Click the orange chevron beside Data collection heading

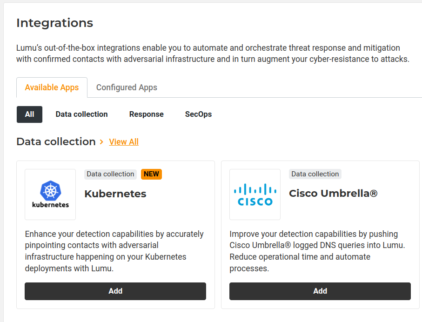pos(102,142)
